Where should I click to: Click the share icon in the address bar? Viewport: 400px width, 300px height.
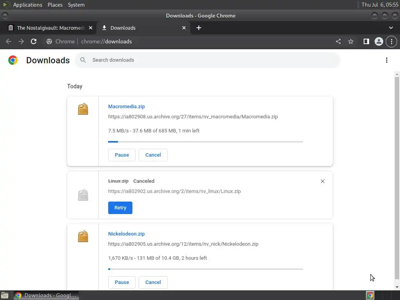tap(338, 41)
